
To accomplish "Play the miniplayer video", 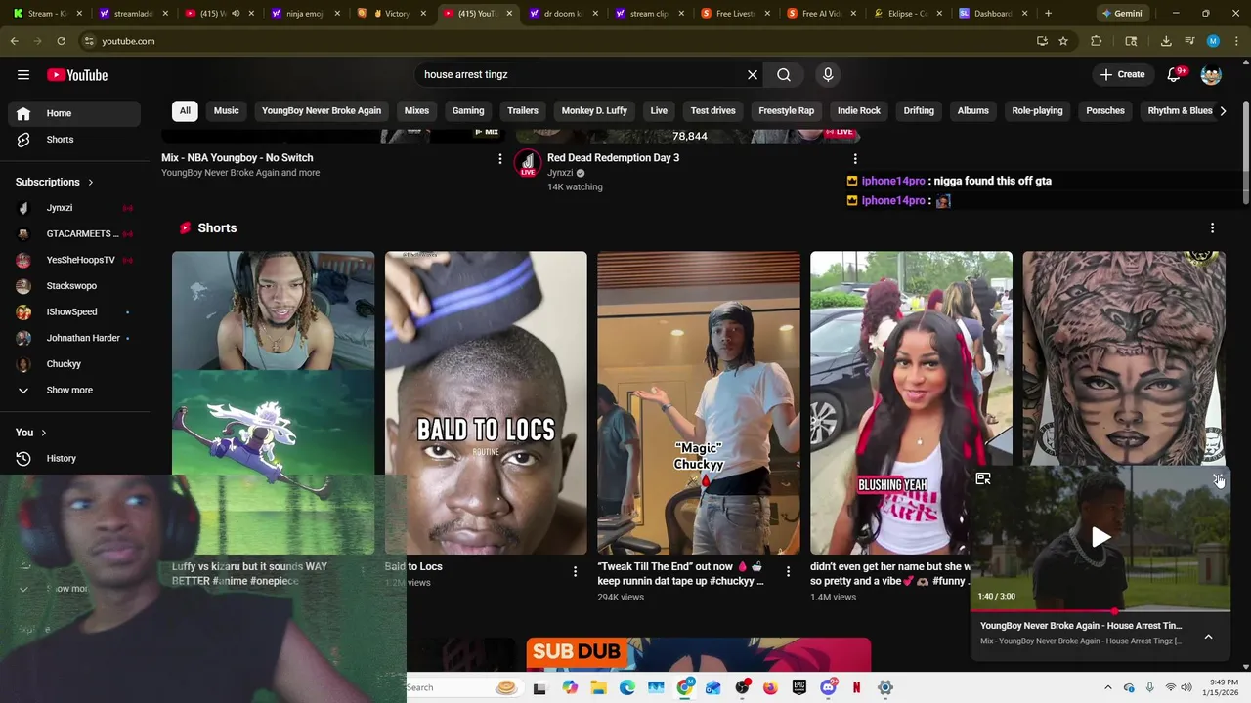I will click(1100, 537).
